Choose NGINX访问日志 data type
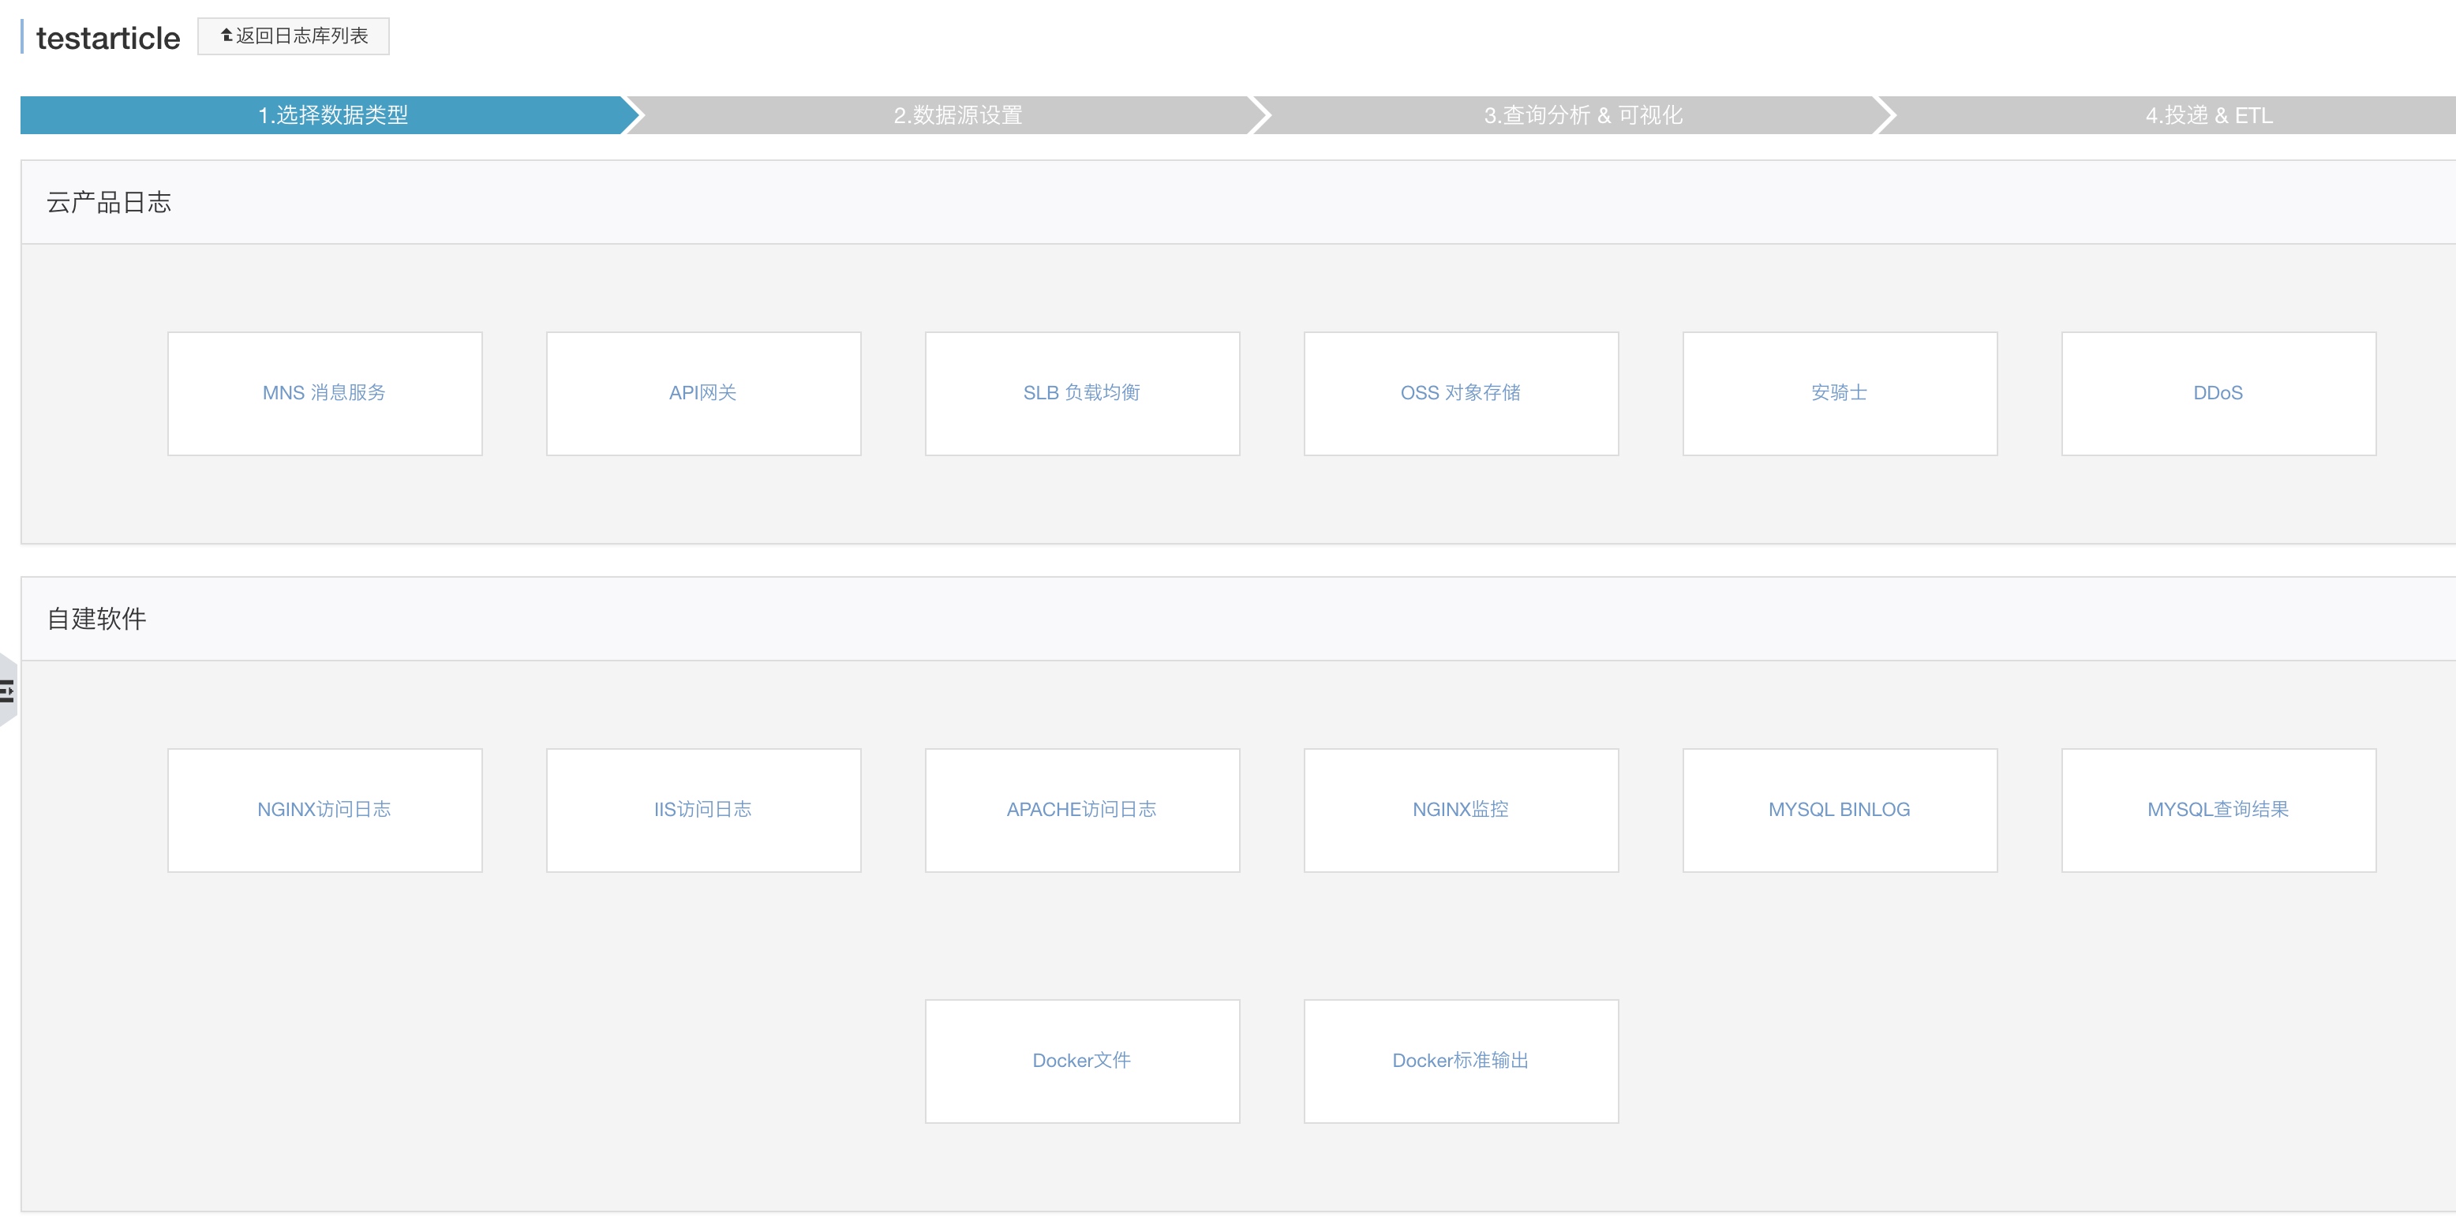The height and width of the screenshot is (1228, 2456). click(325, 811)
